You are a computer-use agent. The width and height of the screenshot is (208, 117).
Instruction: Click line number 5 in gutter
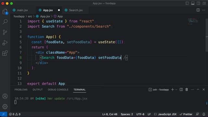[x=20, y=42]
